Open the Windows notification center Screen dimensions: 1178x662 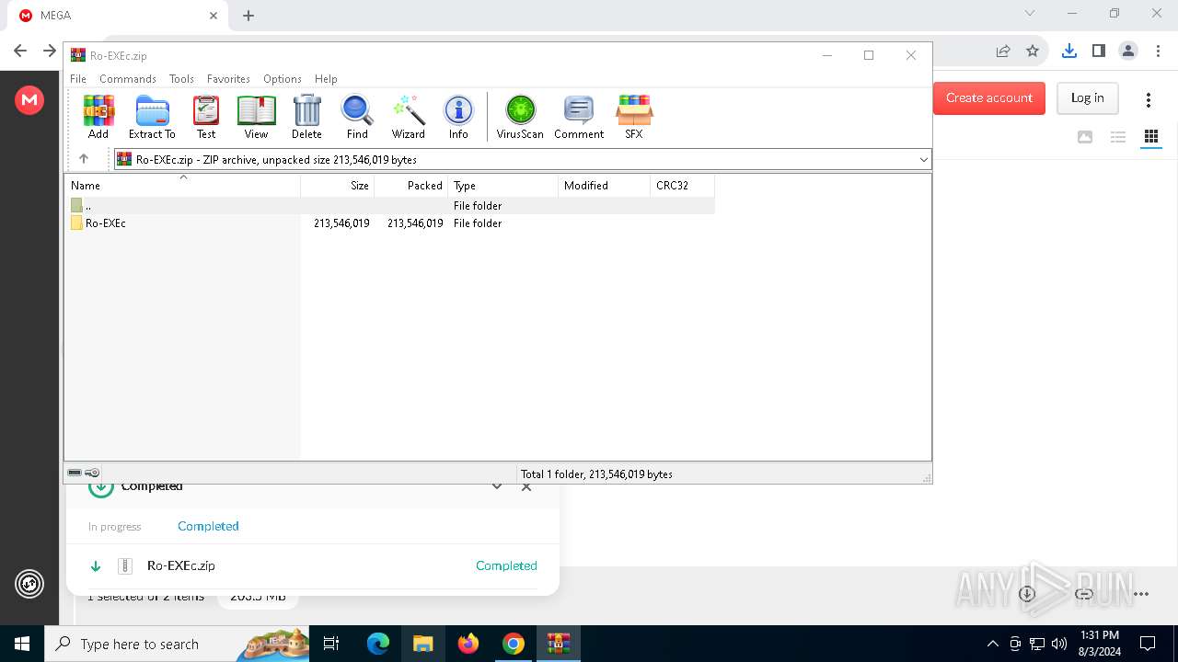[x=1148, y=644]
